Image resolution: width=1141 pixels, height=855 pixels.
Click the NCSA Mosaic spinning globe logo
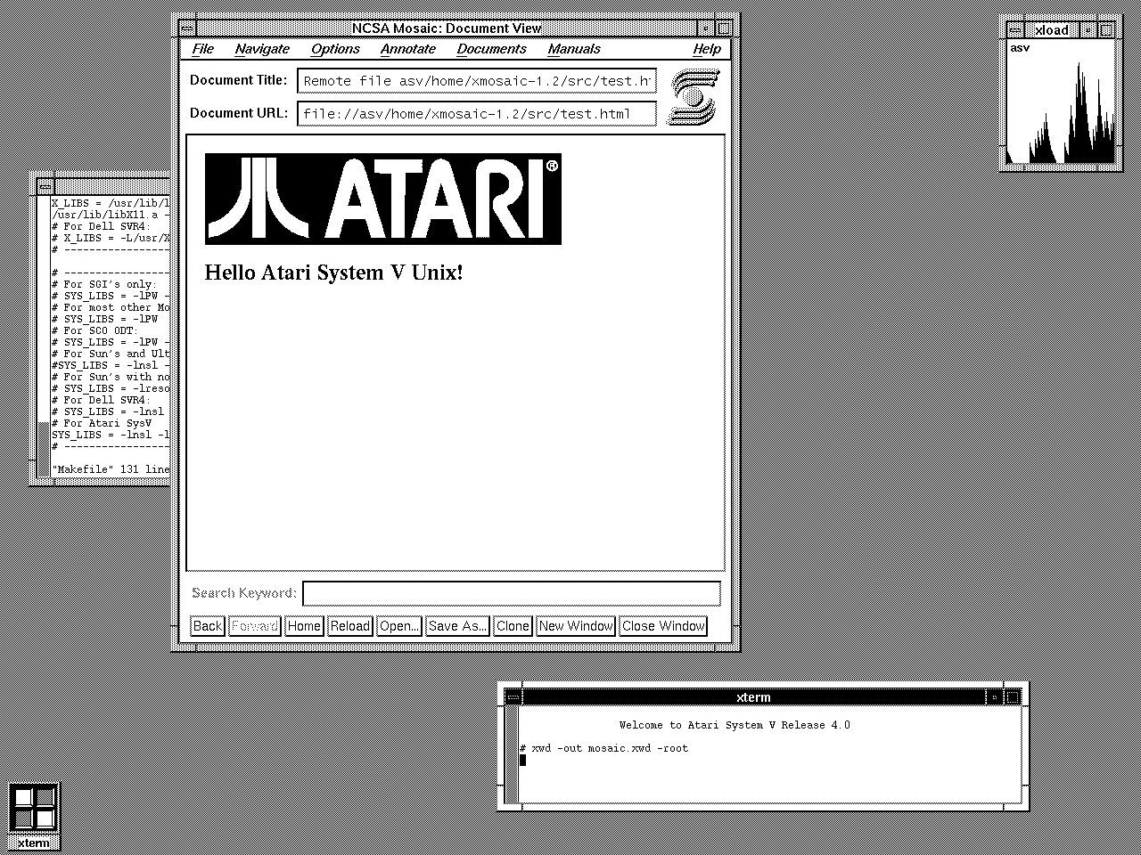click(694, 97)
